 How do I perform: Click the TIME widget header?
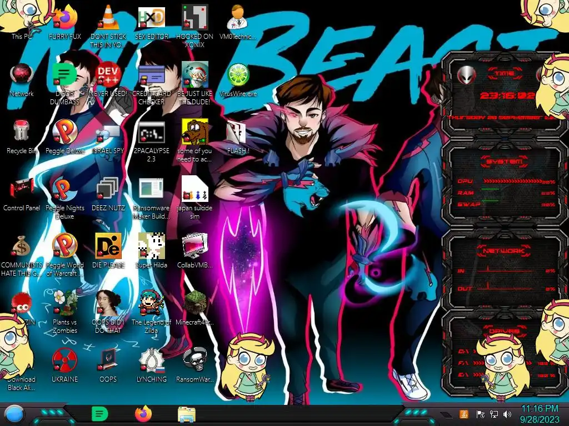pos(505,73)
